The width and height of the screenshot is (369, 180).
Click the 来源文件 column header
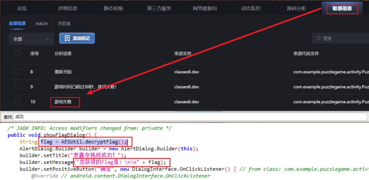[183, 54]
